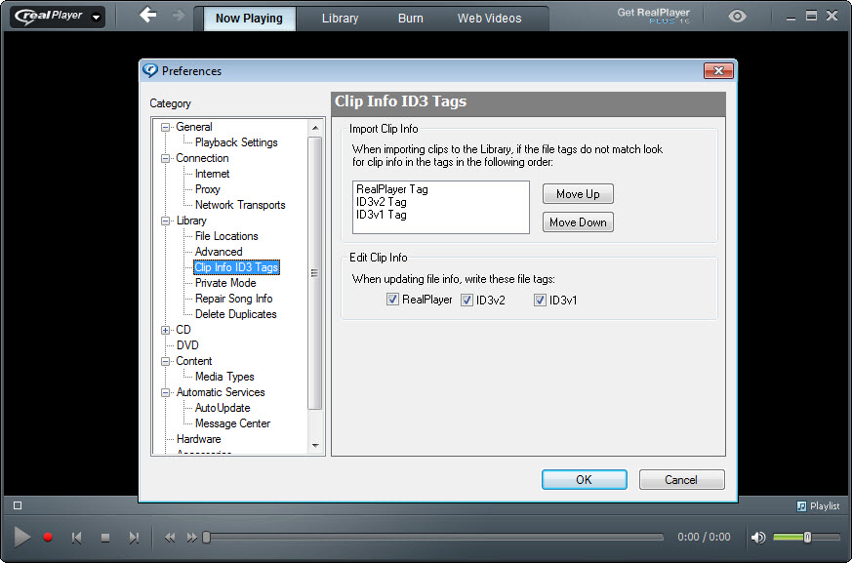
Task: Select AutoUpdate under Automatic Services
Action: click(x=223, y=408)
